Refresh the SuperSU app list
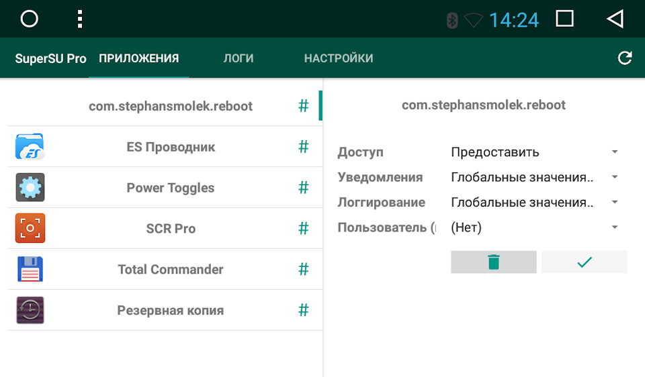The image size is (645, 377). pos(624,58)
